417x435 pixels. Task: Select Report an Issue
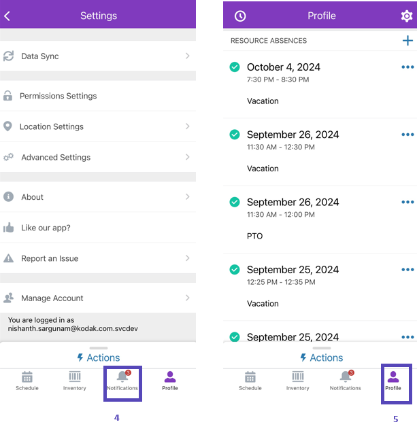click(x=50, y=258)
